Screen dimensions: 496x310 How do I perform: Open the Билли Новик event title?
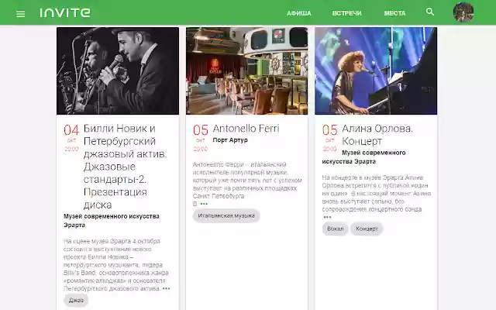tap(125, 167)
